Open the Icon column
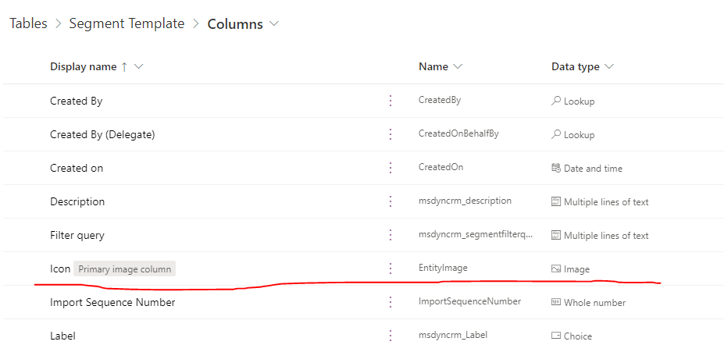 click(x=60, y=269)
